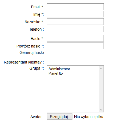Click the Grupa list scroll down arrow
This screenshot has height=124, width=121.
tap(101, 110)
